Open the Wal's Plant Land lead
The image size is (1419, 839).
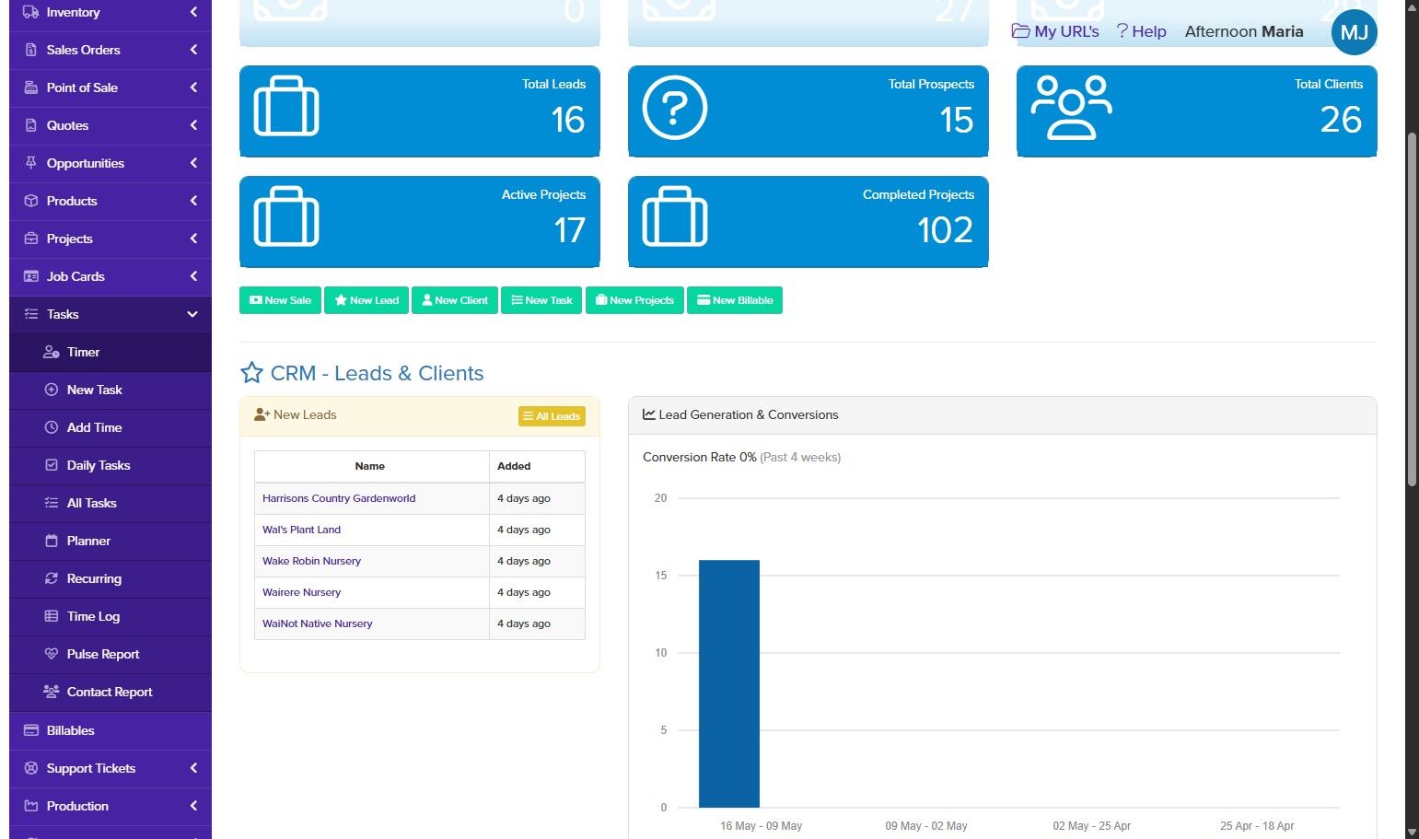tap(301, 530)
